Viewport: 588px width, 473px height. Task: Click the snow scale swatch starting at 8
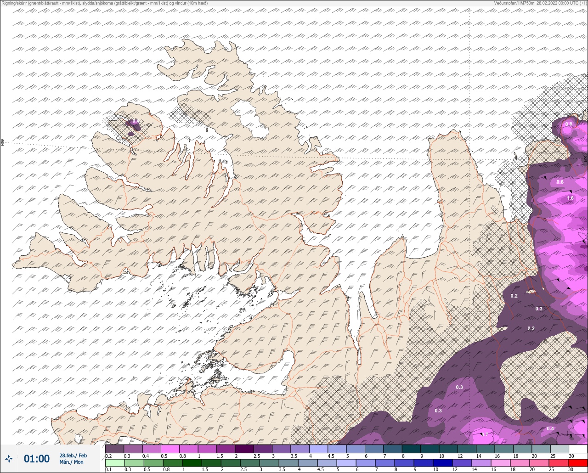pyautogui.click(x=411, y=449)
